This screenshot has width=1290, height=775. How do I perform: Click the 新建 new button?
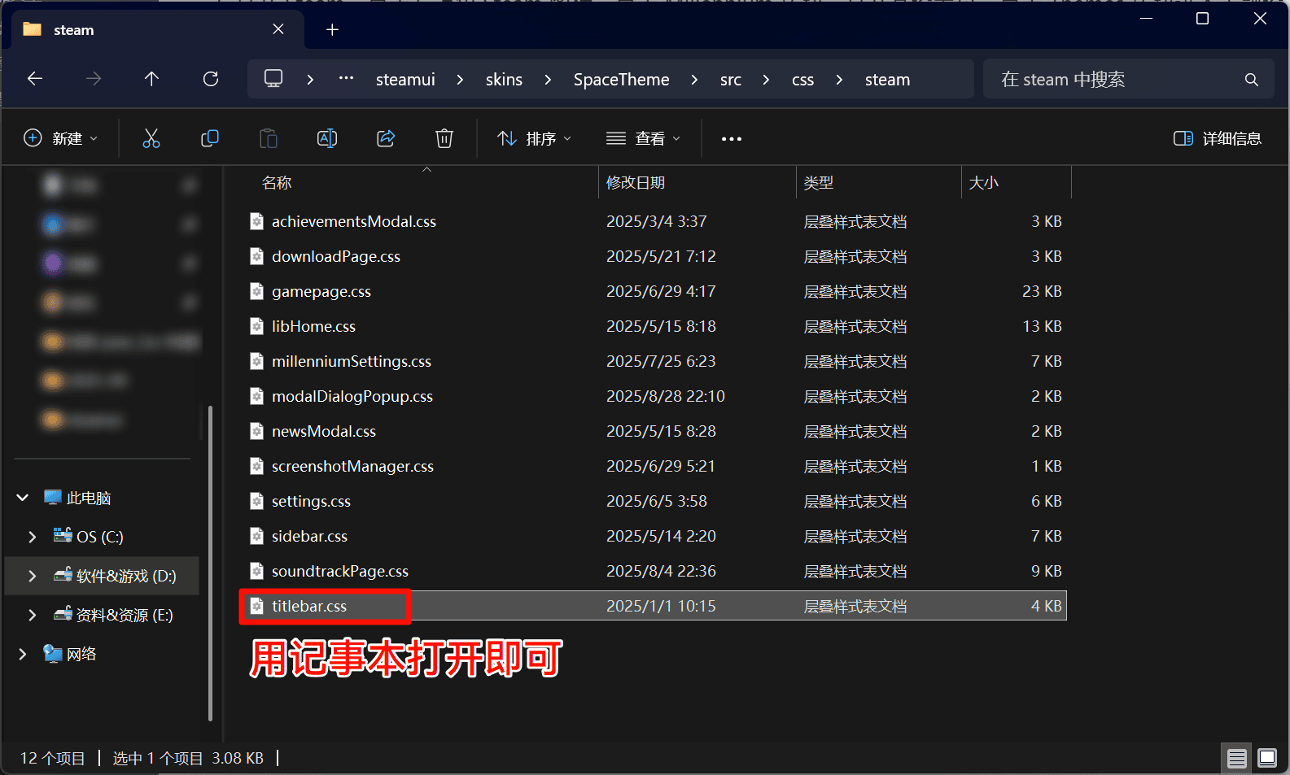point(61,138)
